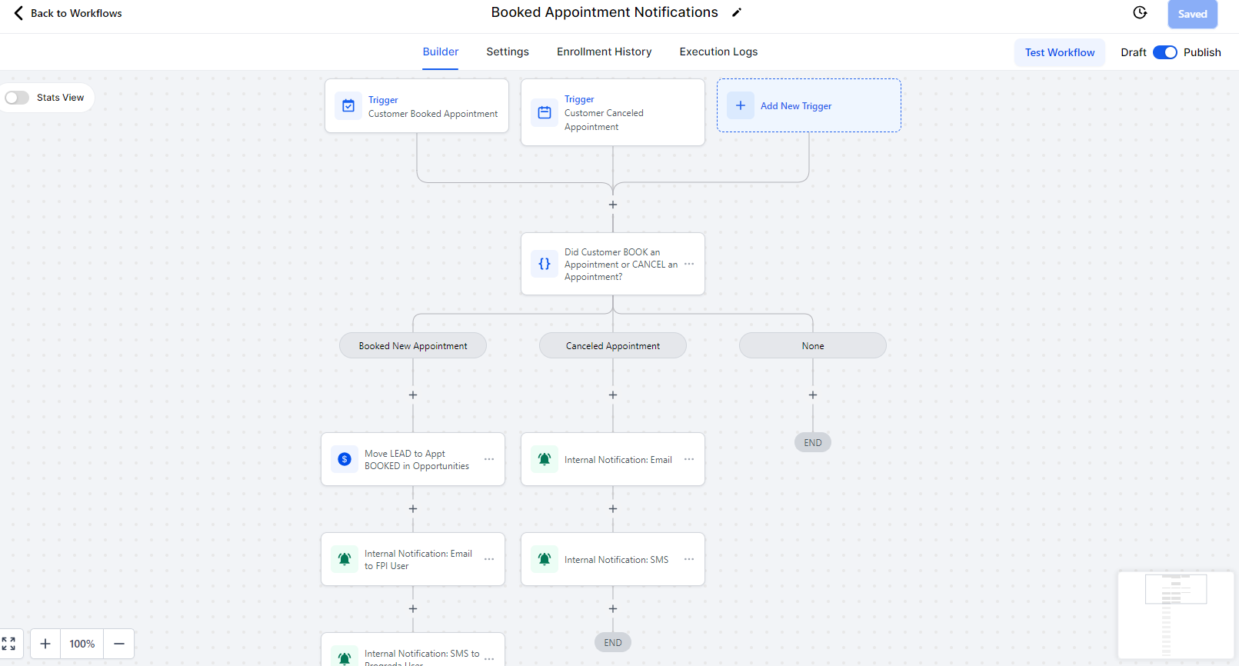Click the Saved button
Image resolution: width=1239 pixels, height=666 pixels.
point(1192,14)
